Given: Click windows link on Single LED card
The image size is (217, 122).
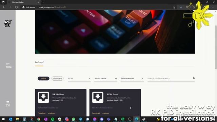Looking at the screenshot, I should [x=105, y=113].
